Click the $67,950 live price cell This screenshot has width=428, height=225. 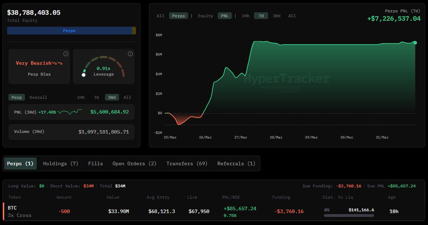pyautogui.click(x=199, y=211)
